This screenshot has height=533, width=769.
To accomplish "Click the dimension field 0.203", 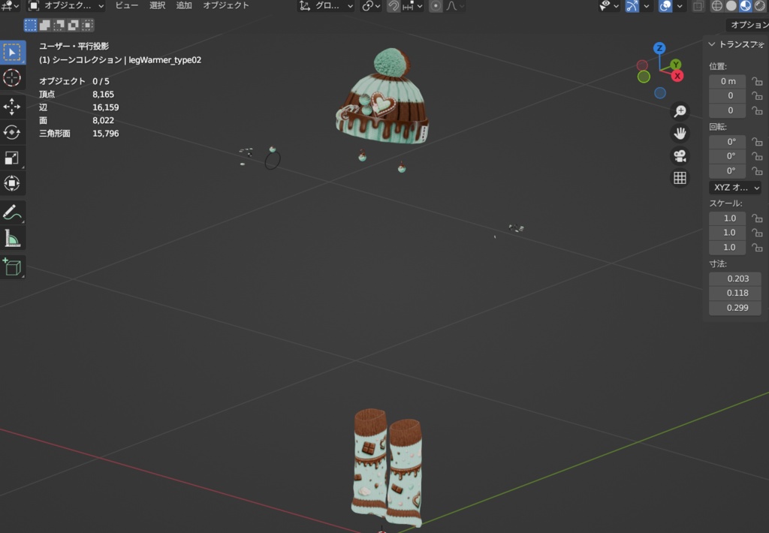I will pos(734,279).
